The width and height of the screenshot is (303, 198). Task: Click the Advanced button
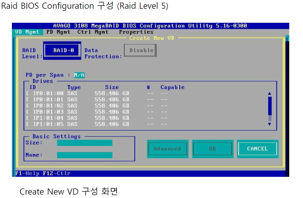coord(167,149)
